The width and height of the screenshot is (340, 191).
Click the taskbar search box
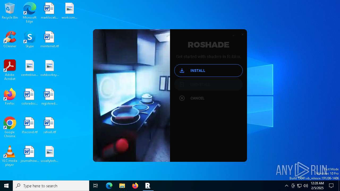pyautogui.click(x=51, y=186)
